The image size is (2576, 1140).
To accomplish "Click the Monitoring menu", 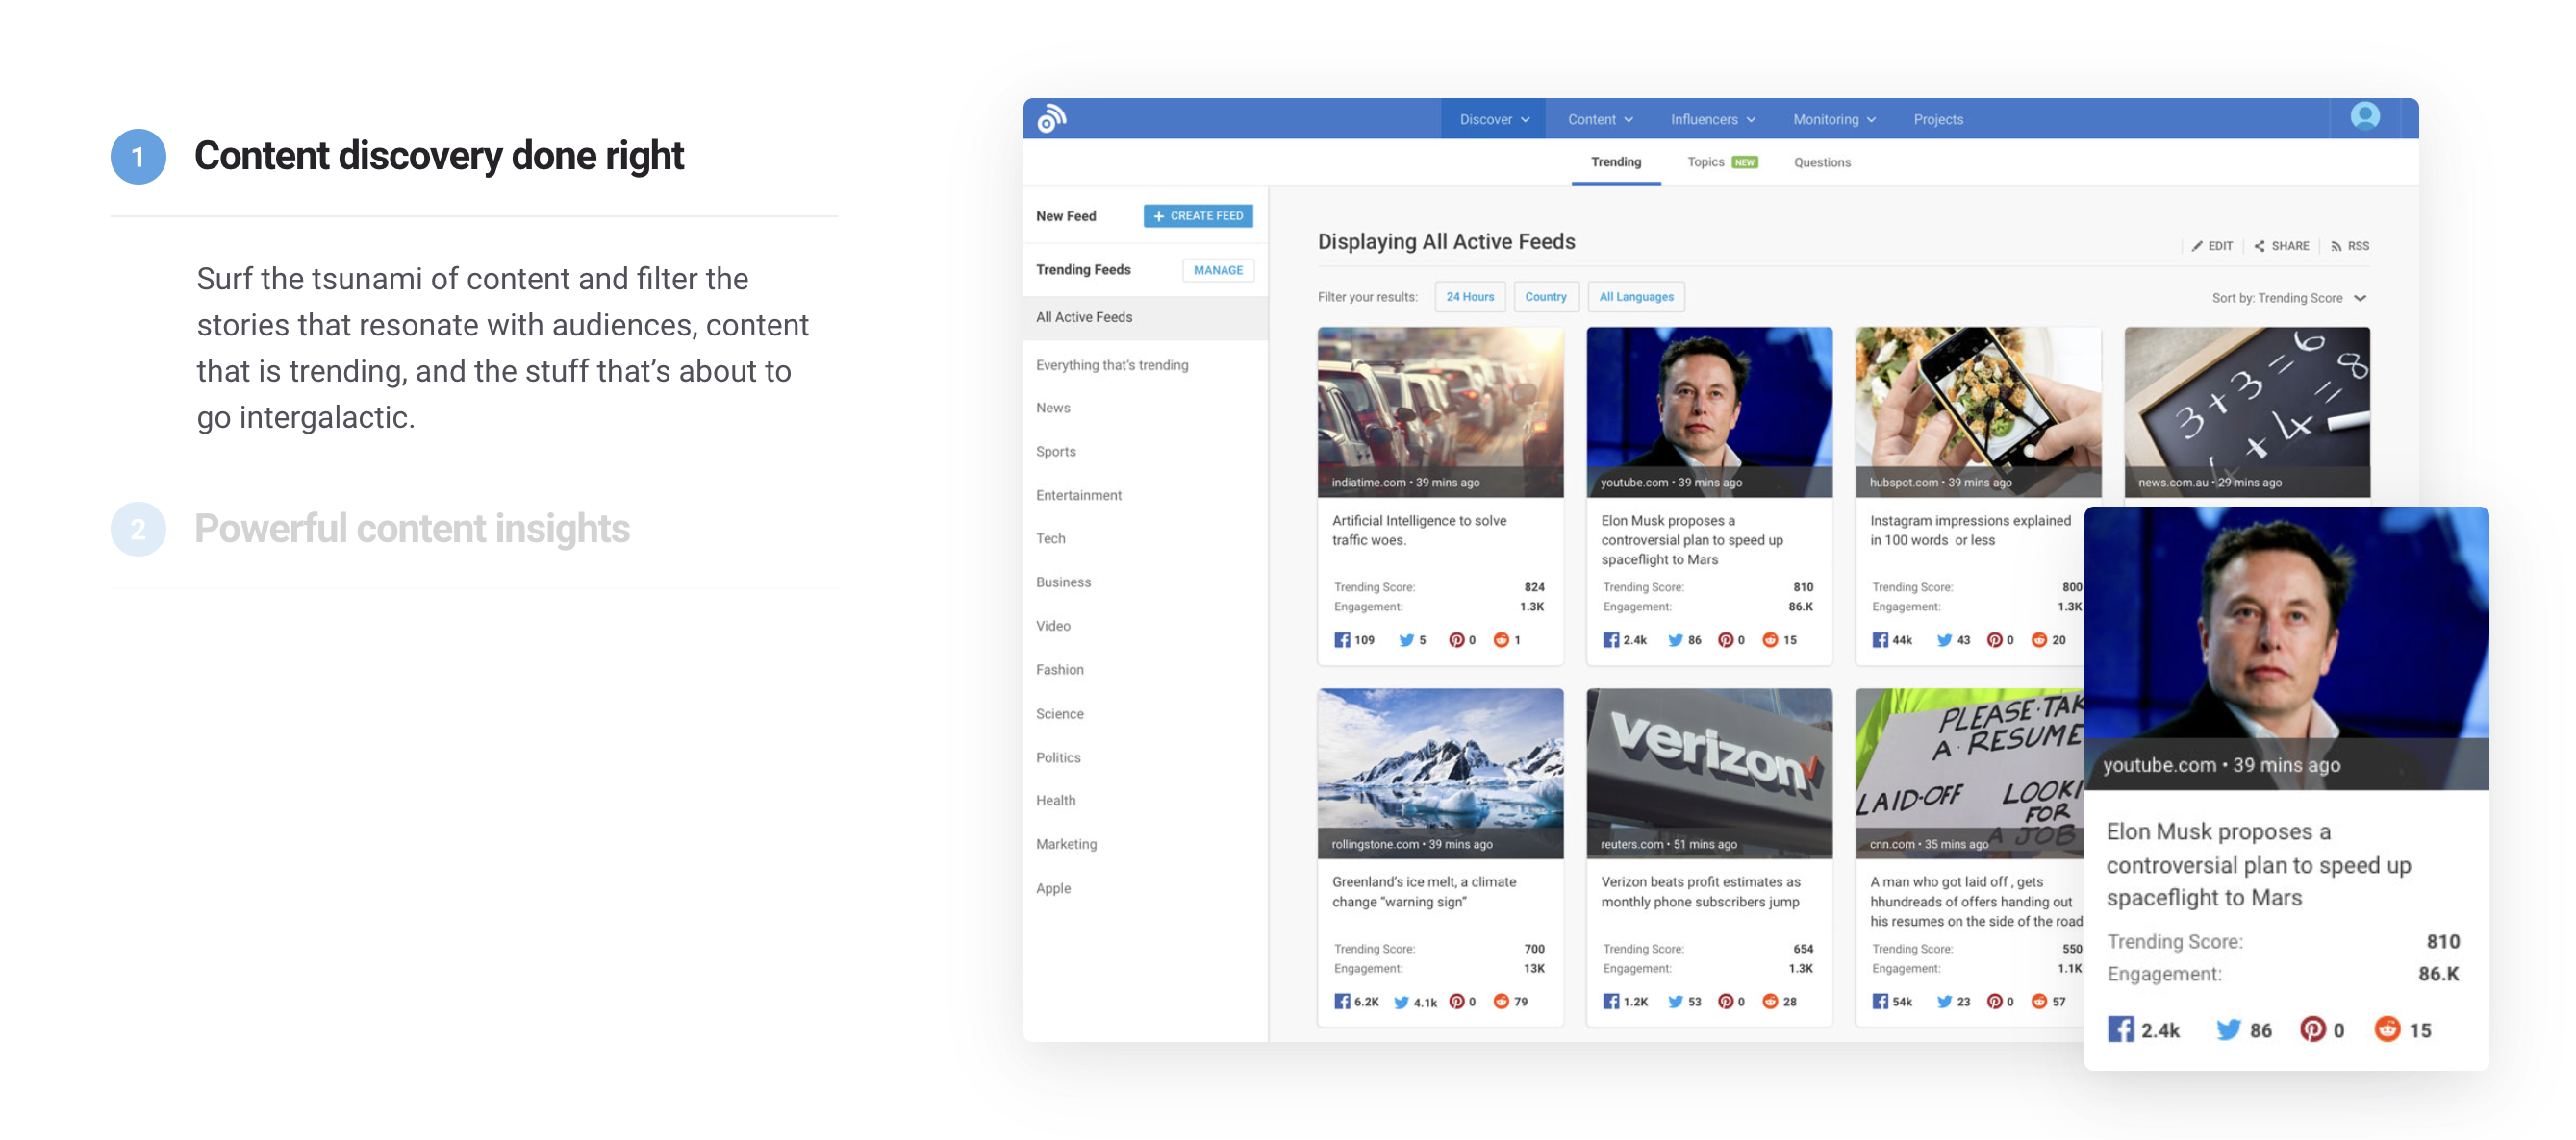I will pyautogui.click(x=1829, y=118).
